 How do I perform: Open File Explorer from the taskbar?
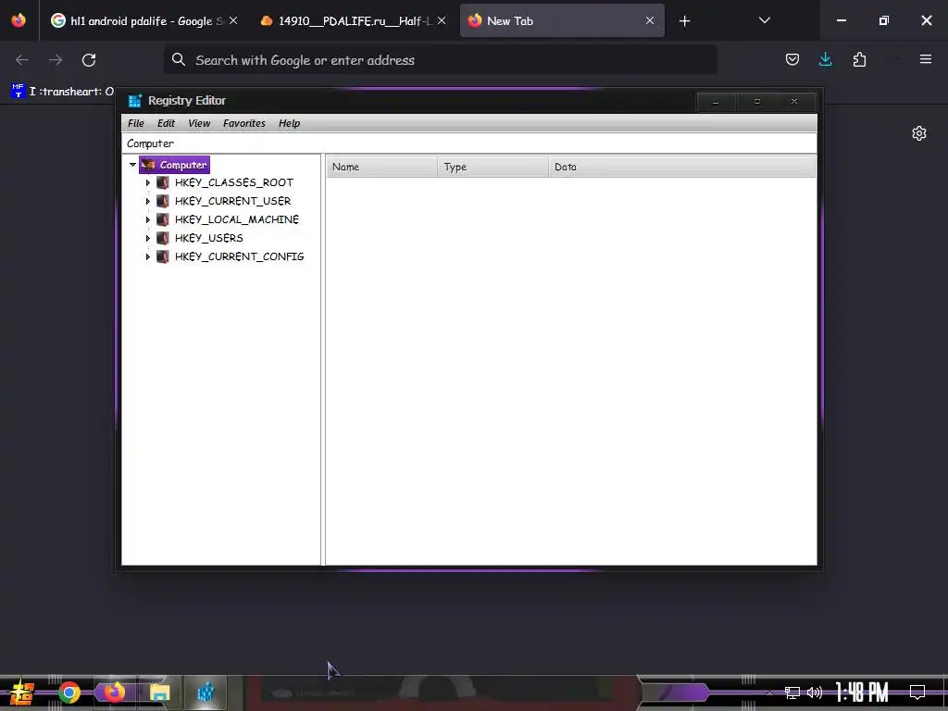[159, 692]
